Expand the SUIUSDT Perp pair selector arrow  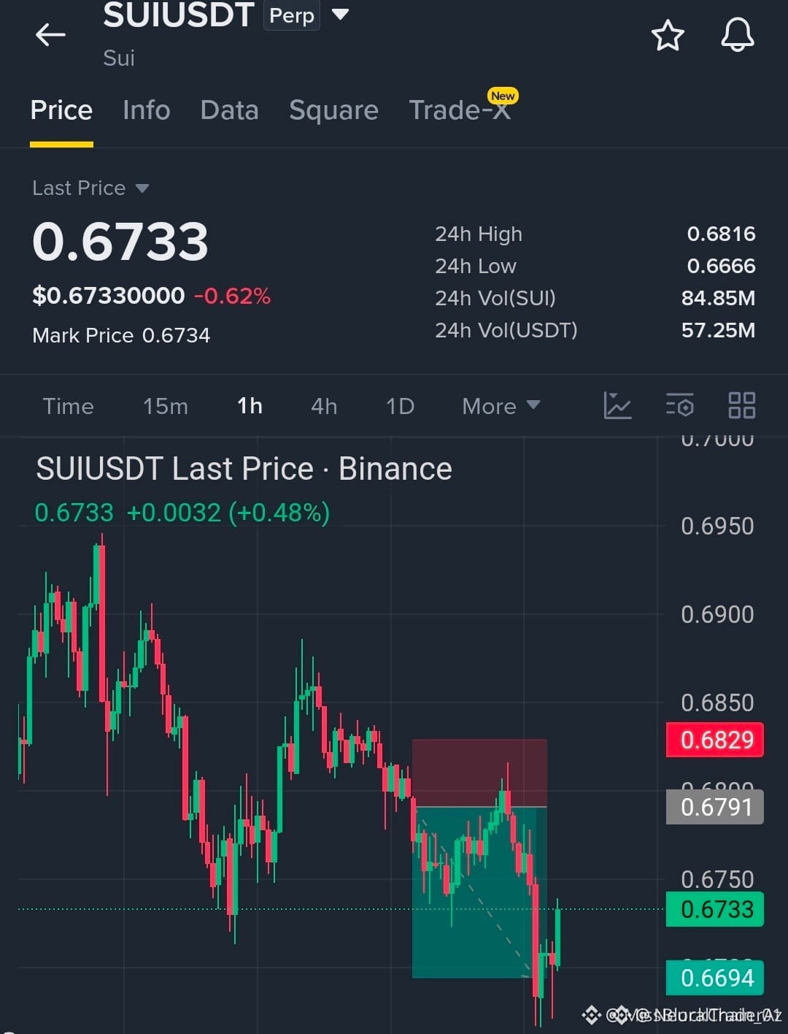point(340,14)
